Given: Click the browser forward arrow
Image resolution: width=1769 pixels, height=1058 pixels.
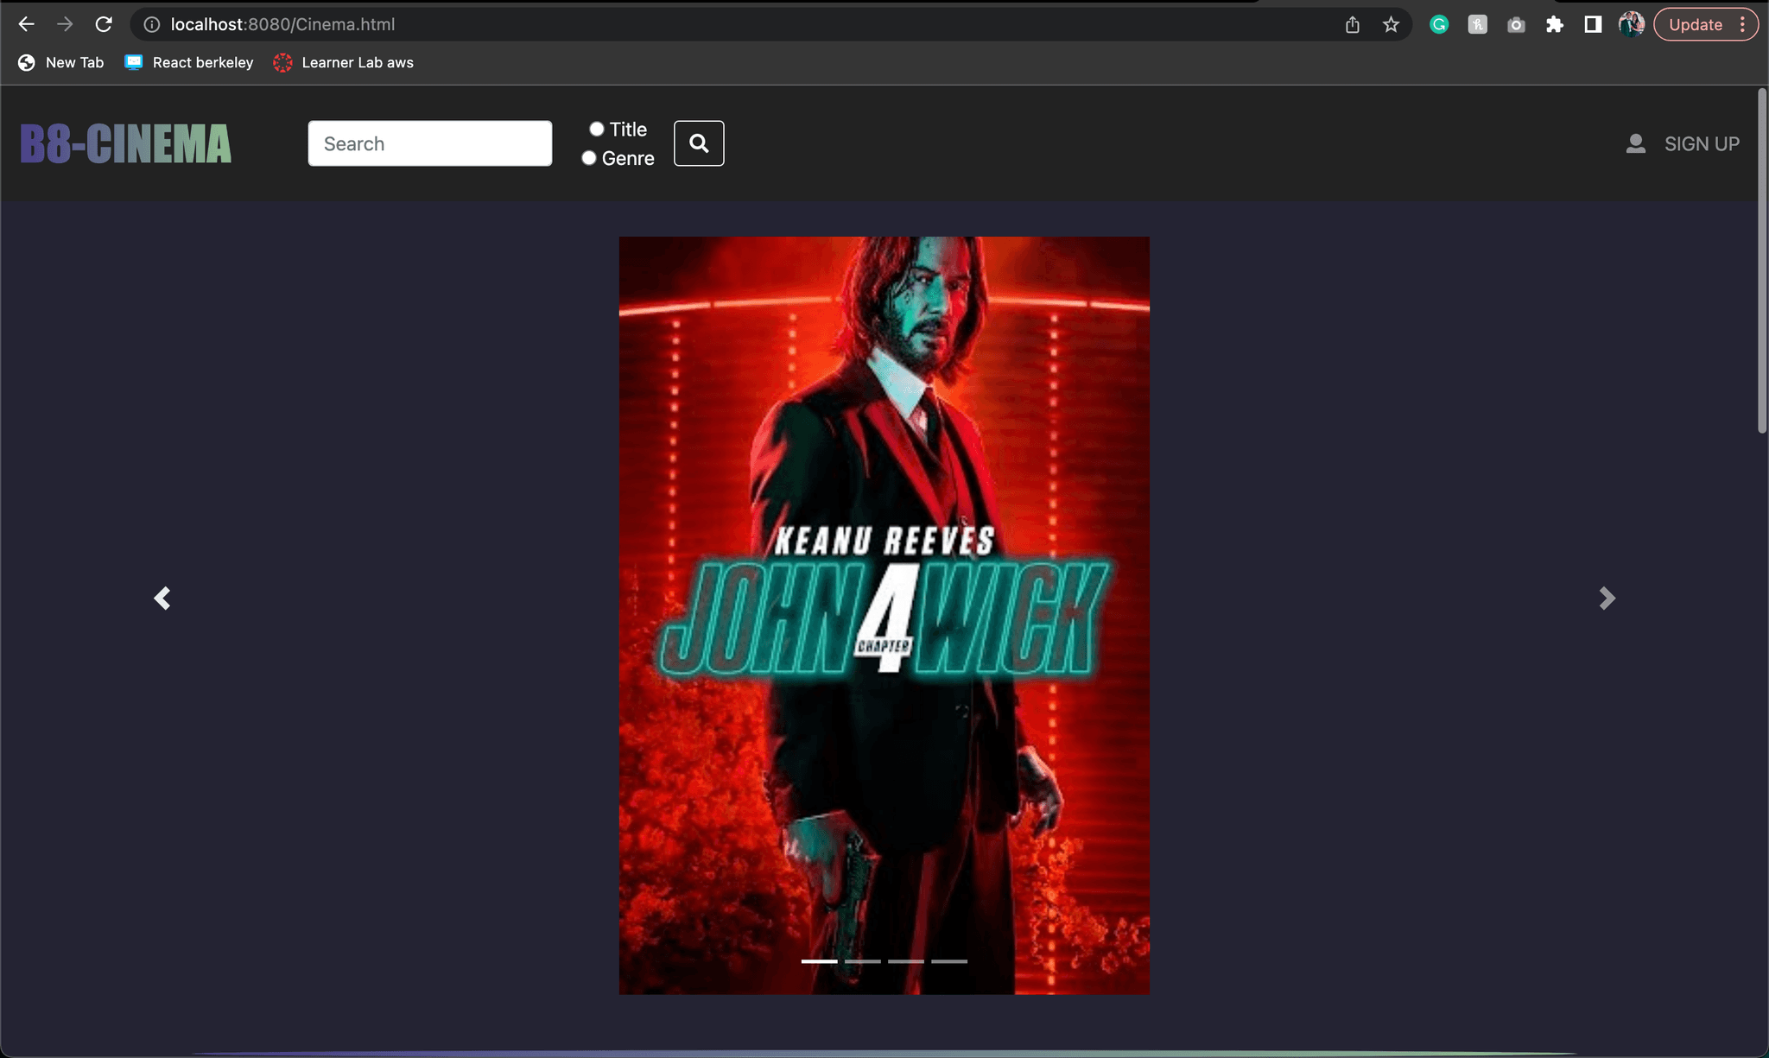Looking at the screenshot, I should (65, 24).
